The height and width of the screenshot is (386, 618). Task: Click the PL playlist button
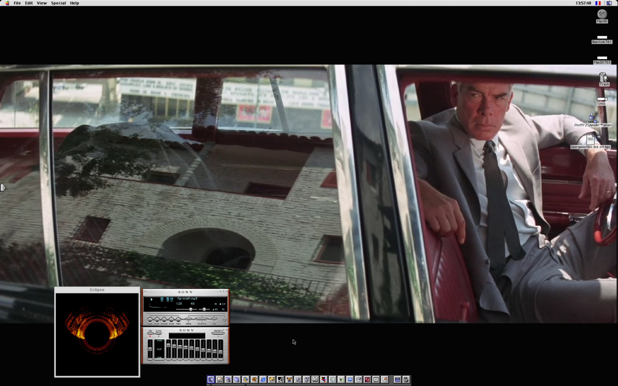pos(223,309)
